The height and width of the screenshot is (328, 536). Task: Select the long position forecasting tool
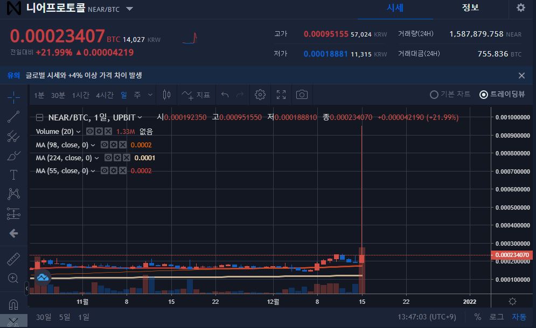click(x=13, y=213)
